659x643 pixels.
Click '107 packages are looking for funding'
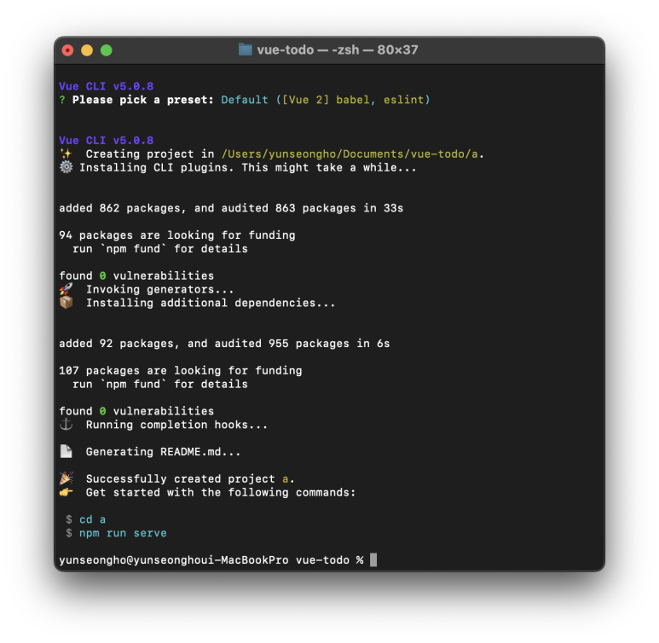click(181, 371)
